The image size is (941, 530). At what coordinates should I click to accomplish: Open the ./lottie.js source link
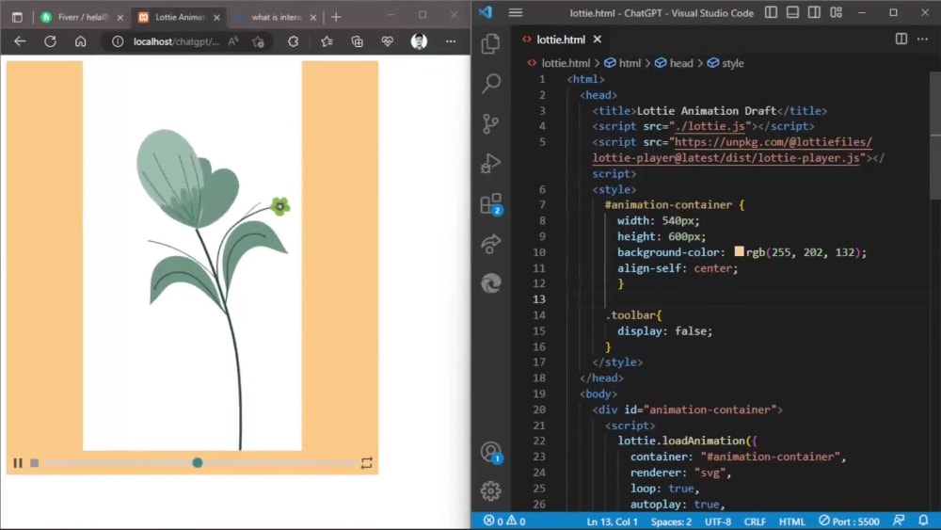(x=710, y=127)
